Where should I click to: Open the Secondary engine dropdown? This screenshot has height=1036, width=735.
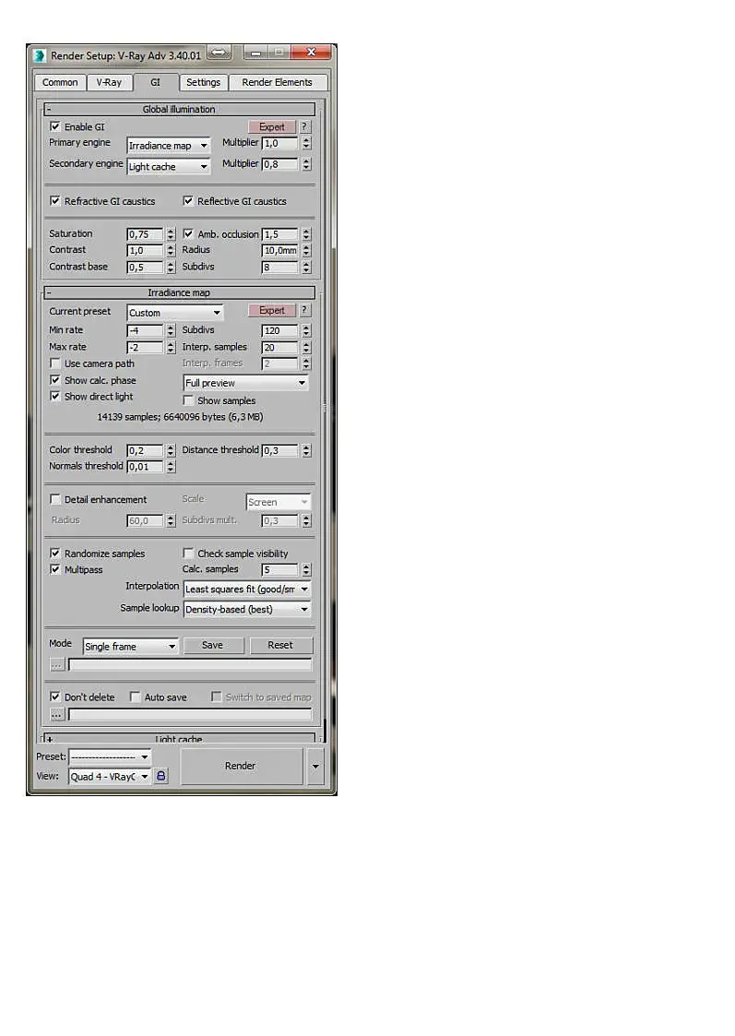[x=169, y=166]
